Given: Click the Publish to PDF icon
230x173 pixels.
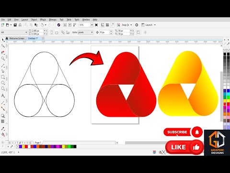Looking at the screenshot, I should click(75, 25).
